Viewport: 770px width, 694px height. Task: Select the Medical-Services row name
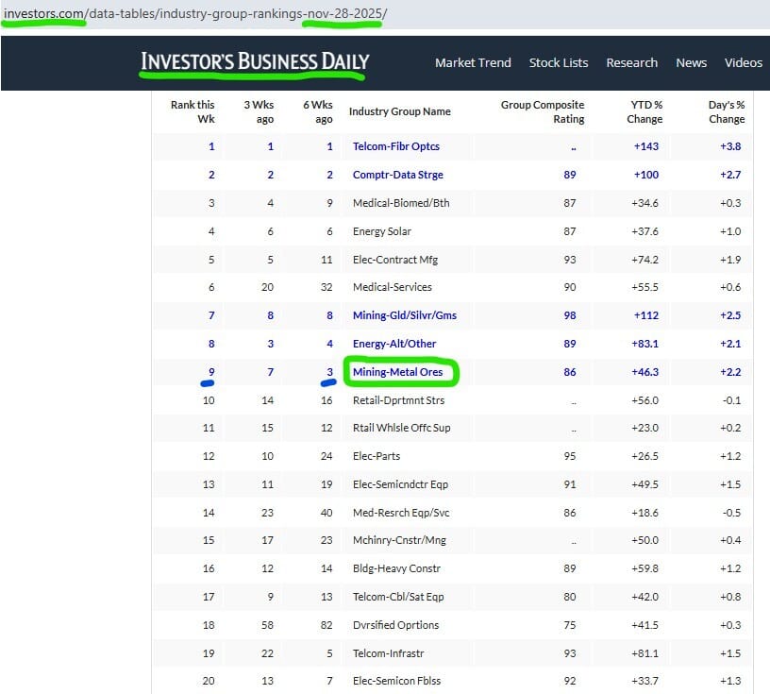pos(393,287)
